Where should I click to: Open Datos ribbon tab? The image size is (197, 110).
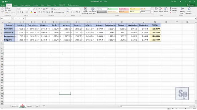pos(42,5)
